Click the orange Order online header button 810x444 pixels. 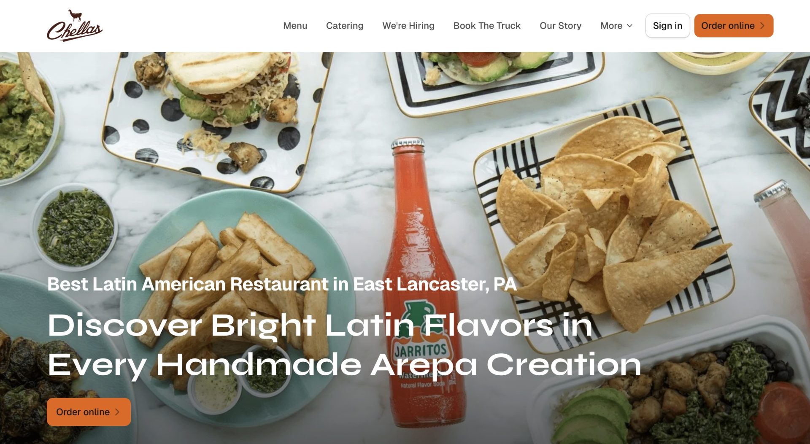(734, 26)
